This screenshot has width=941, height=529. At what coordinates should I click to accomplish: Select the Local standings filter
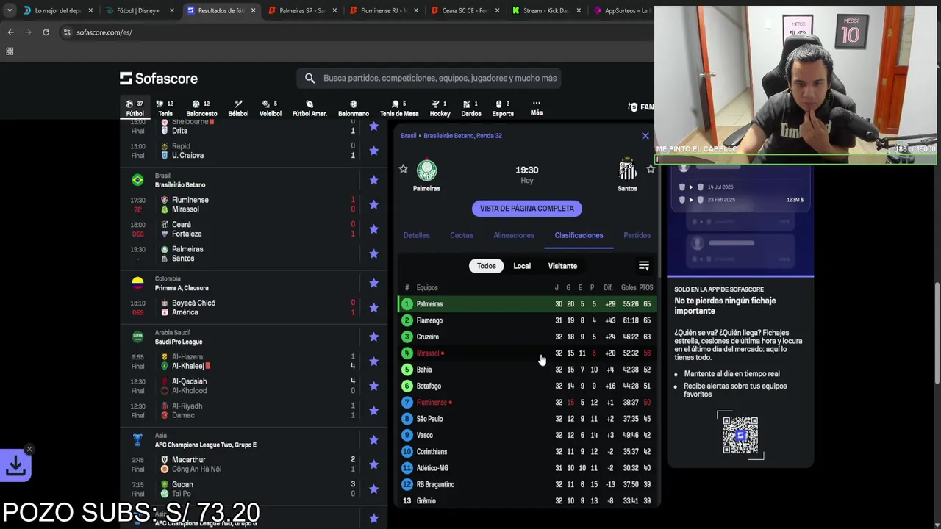pos(522,266)
